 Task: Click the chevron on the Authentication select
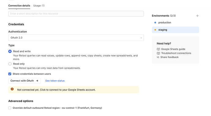[141, 38]
